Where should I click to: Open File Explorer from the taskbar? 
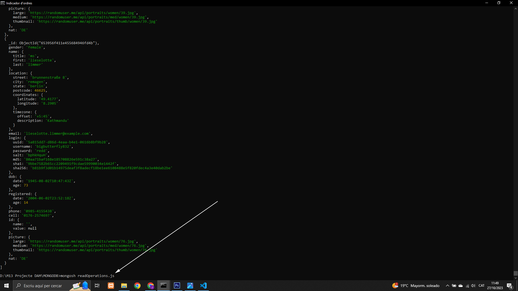click(x=124, y=286)
